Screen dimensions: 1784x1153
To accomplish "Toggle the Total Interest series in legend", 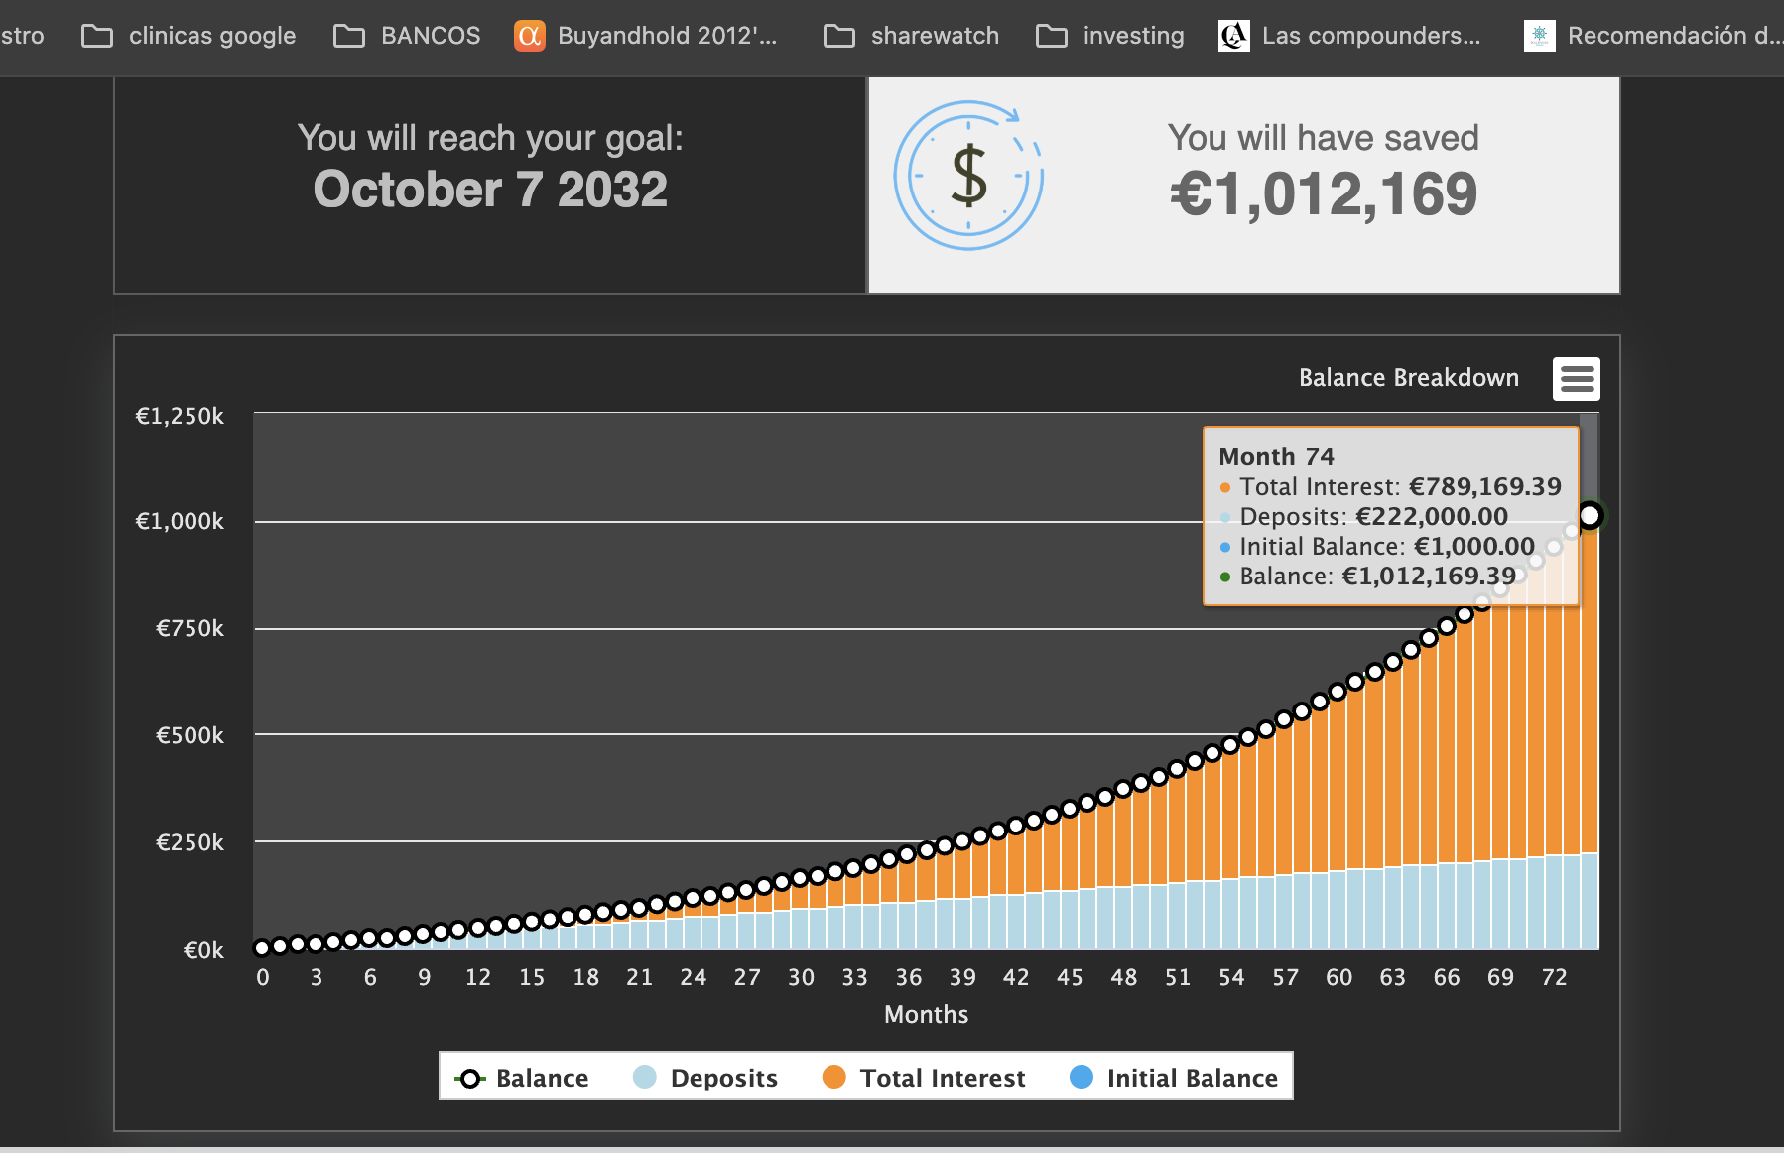I will 925,1078.
